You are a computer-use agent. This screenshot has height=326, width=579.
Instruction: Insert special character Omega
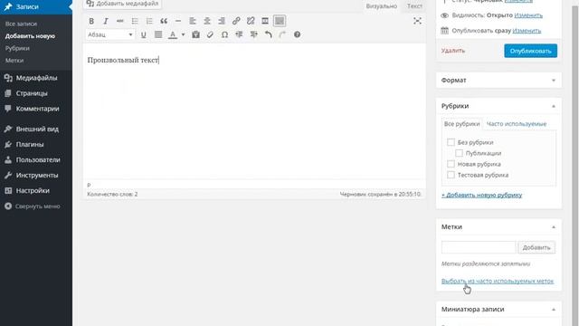(x=224, y=34)
